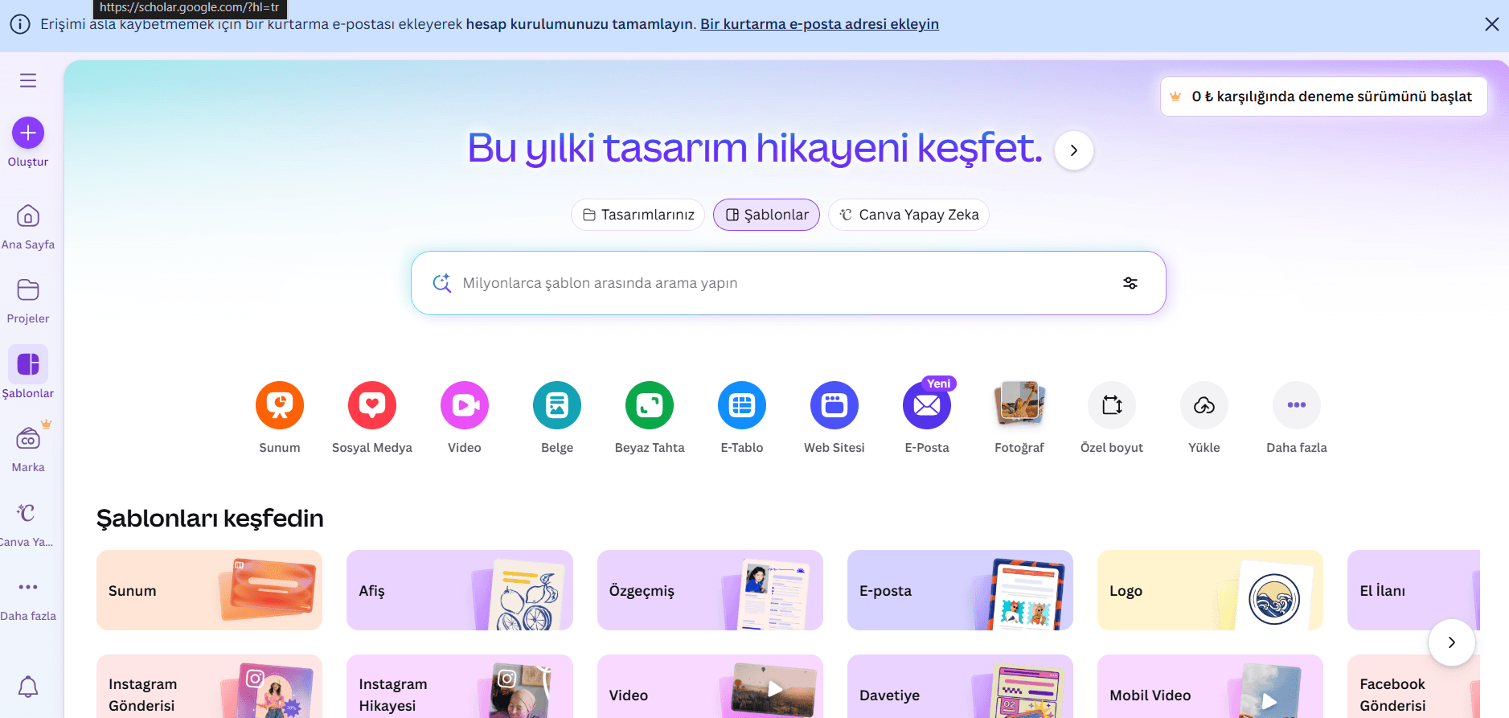
Task: Switch to Şablonlar tab
Action: tap(766, 215)
